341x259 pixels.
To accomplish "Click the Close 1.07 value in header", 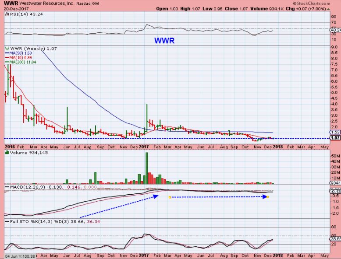I will [236, 9].
